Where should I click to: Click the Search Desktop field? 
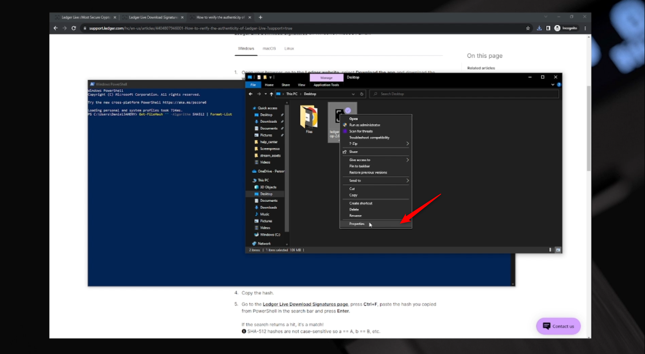pyautogui.click(x=464, y=94)
